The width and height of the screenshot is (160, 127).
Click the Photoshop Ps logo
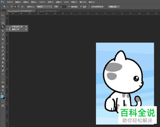point(3,2)
